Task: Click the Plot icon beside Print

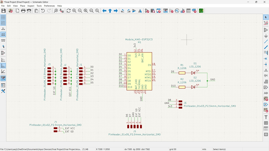Action: [29, 11]
